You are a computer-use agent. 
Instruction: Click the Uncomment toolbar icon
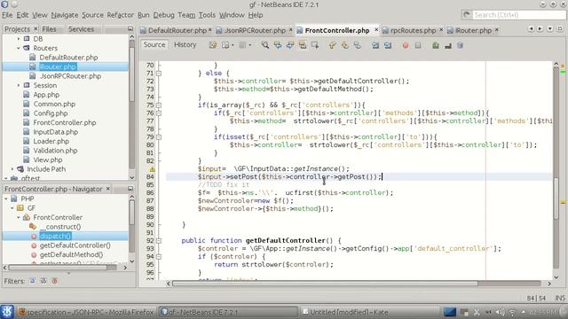click(x=448, y=45)
